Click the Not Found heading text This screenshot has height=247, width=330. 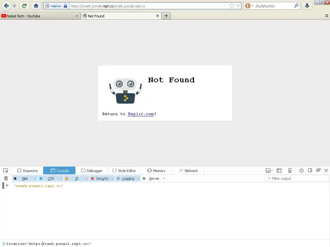pos(171,80)
